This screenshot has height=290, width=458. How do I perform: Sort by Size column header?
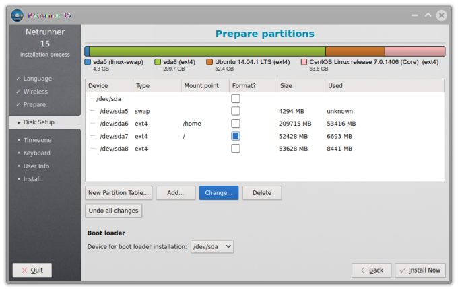301,85
